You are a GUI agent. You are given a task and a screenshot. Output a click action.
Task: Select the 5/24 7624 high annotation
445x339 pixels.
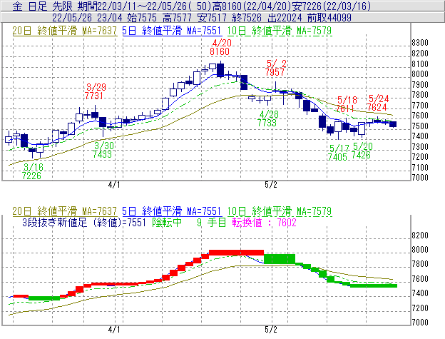[x=377, y=103]
